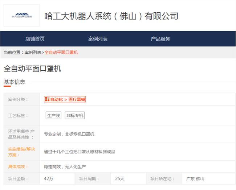Click the category grid icon before 自动化
236x190 pixels.
(x=47, y=99)
